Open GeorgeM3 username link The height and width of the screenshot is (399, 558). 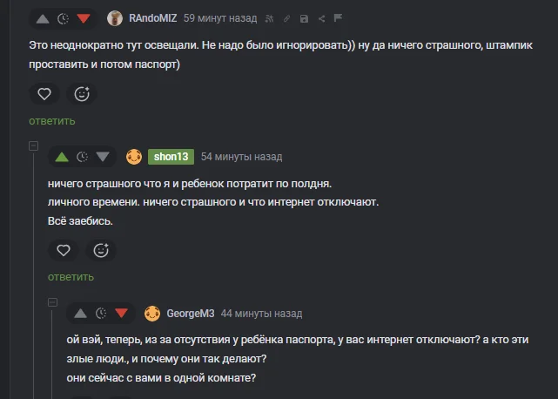191,314
